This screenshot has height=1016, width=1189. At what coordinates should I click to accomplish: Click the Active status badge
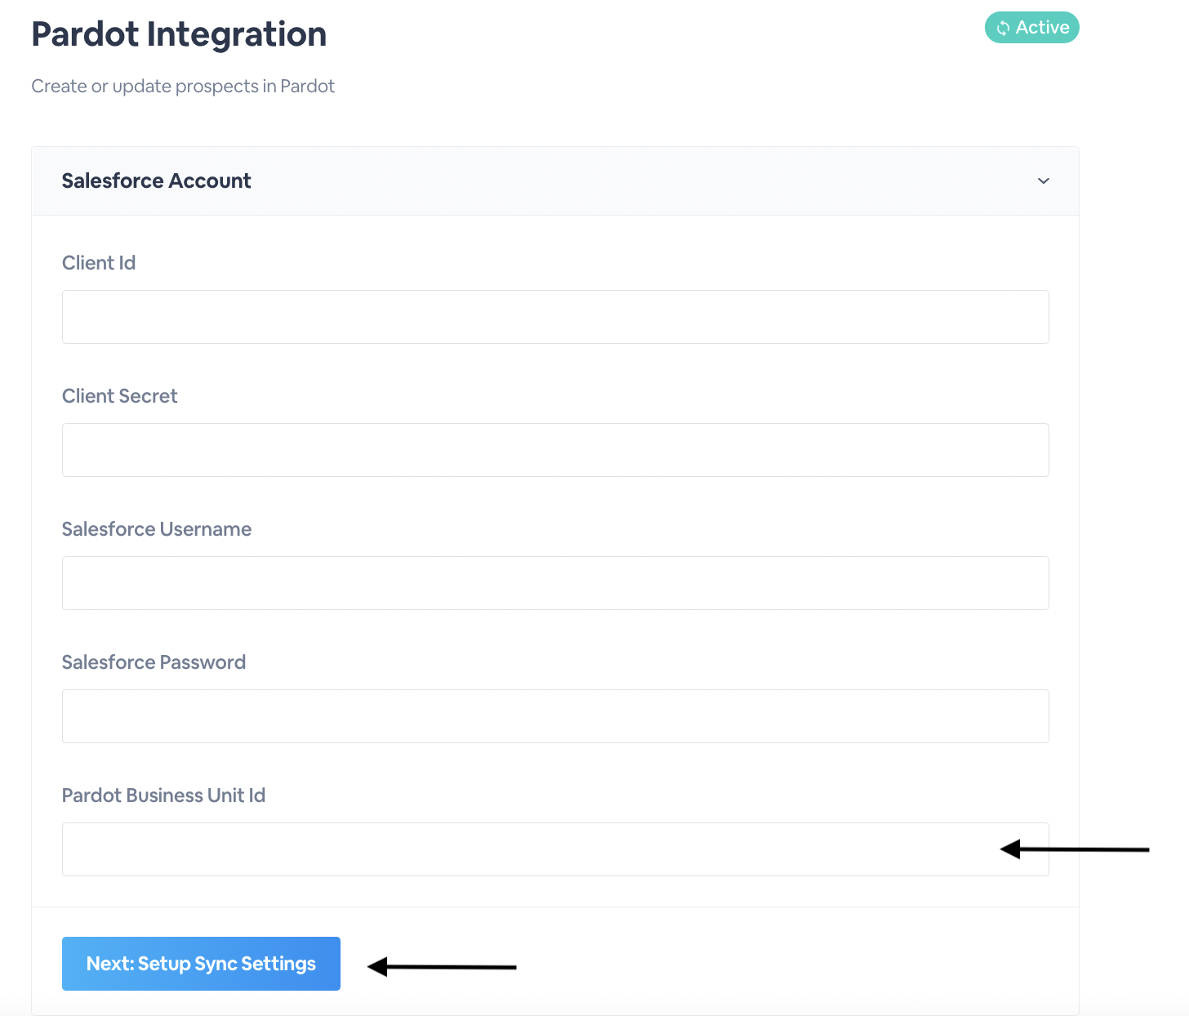point(1031,28)
